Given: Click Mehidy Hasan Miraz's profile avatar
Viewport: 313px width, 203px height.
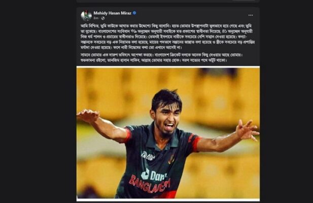Looking at the screenshot, I should point(86,15).
